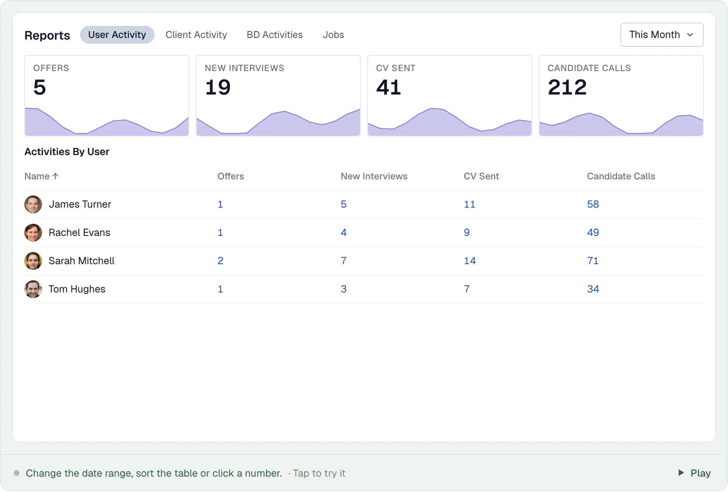728x492 pixels.
Task: Click the name 'Sarah Mitchell'
Action: click(x=81, y=261)
